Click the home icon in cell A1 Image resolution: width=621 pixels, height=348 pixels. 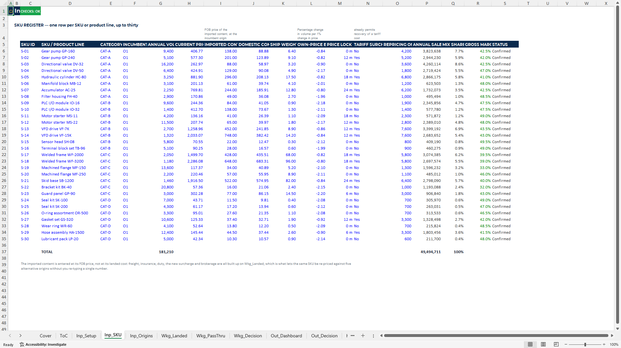11,11
